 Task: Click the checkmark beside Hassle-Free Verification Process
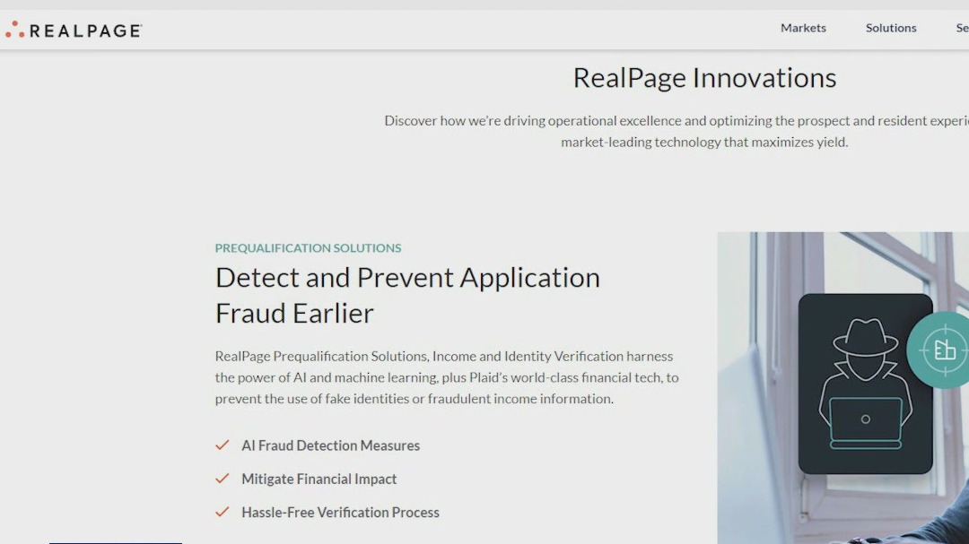222,512
